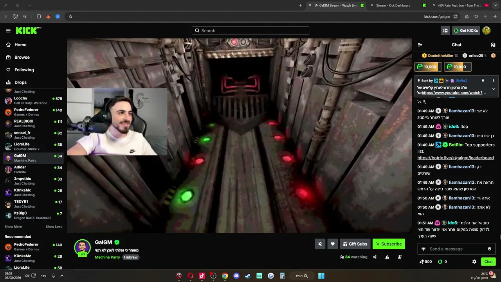Click the Gift Subs button
The width and height of the screenshot is (501, 282).
pos(355,244)
